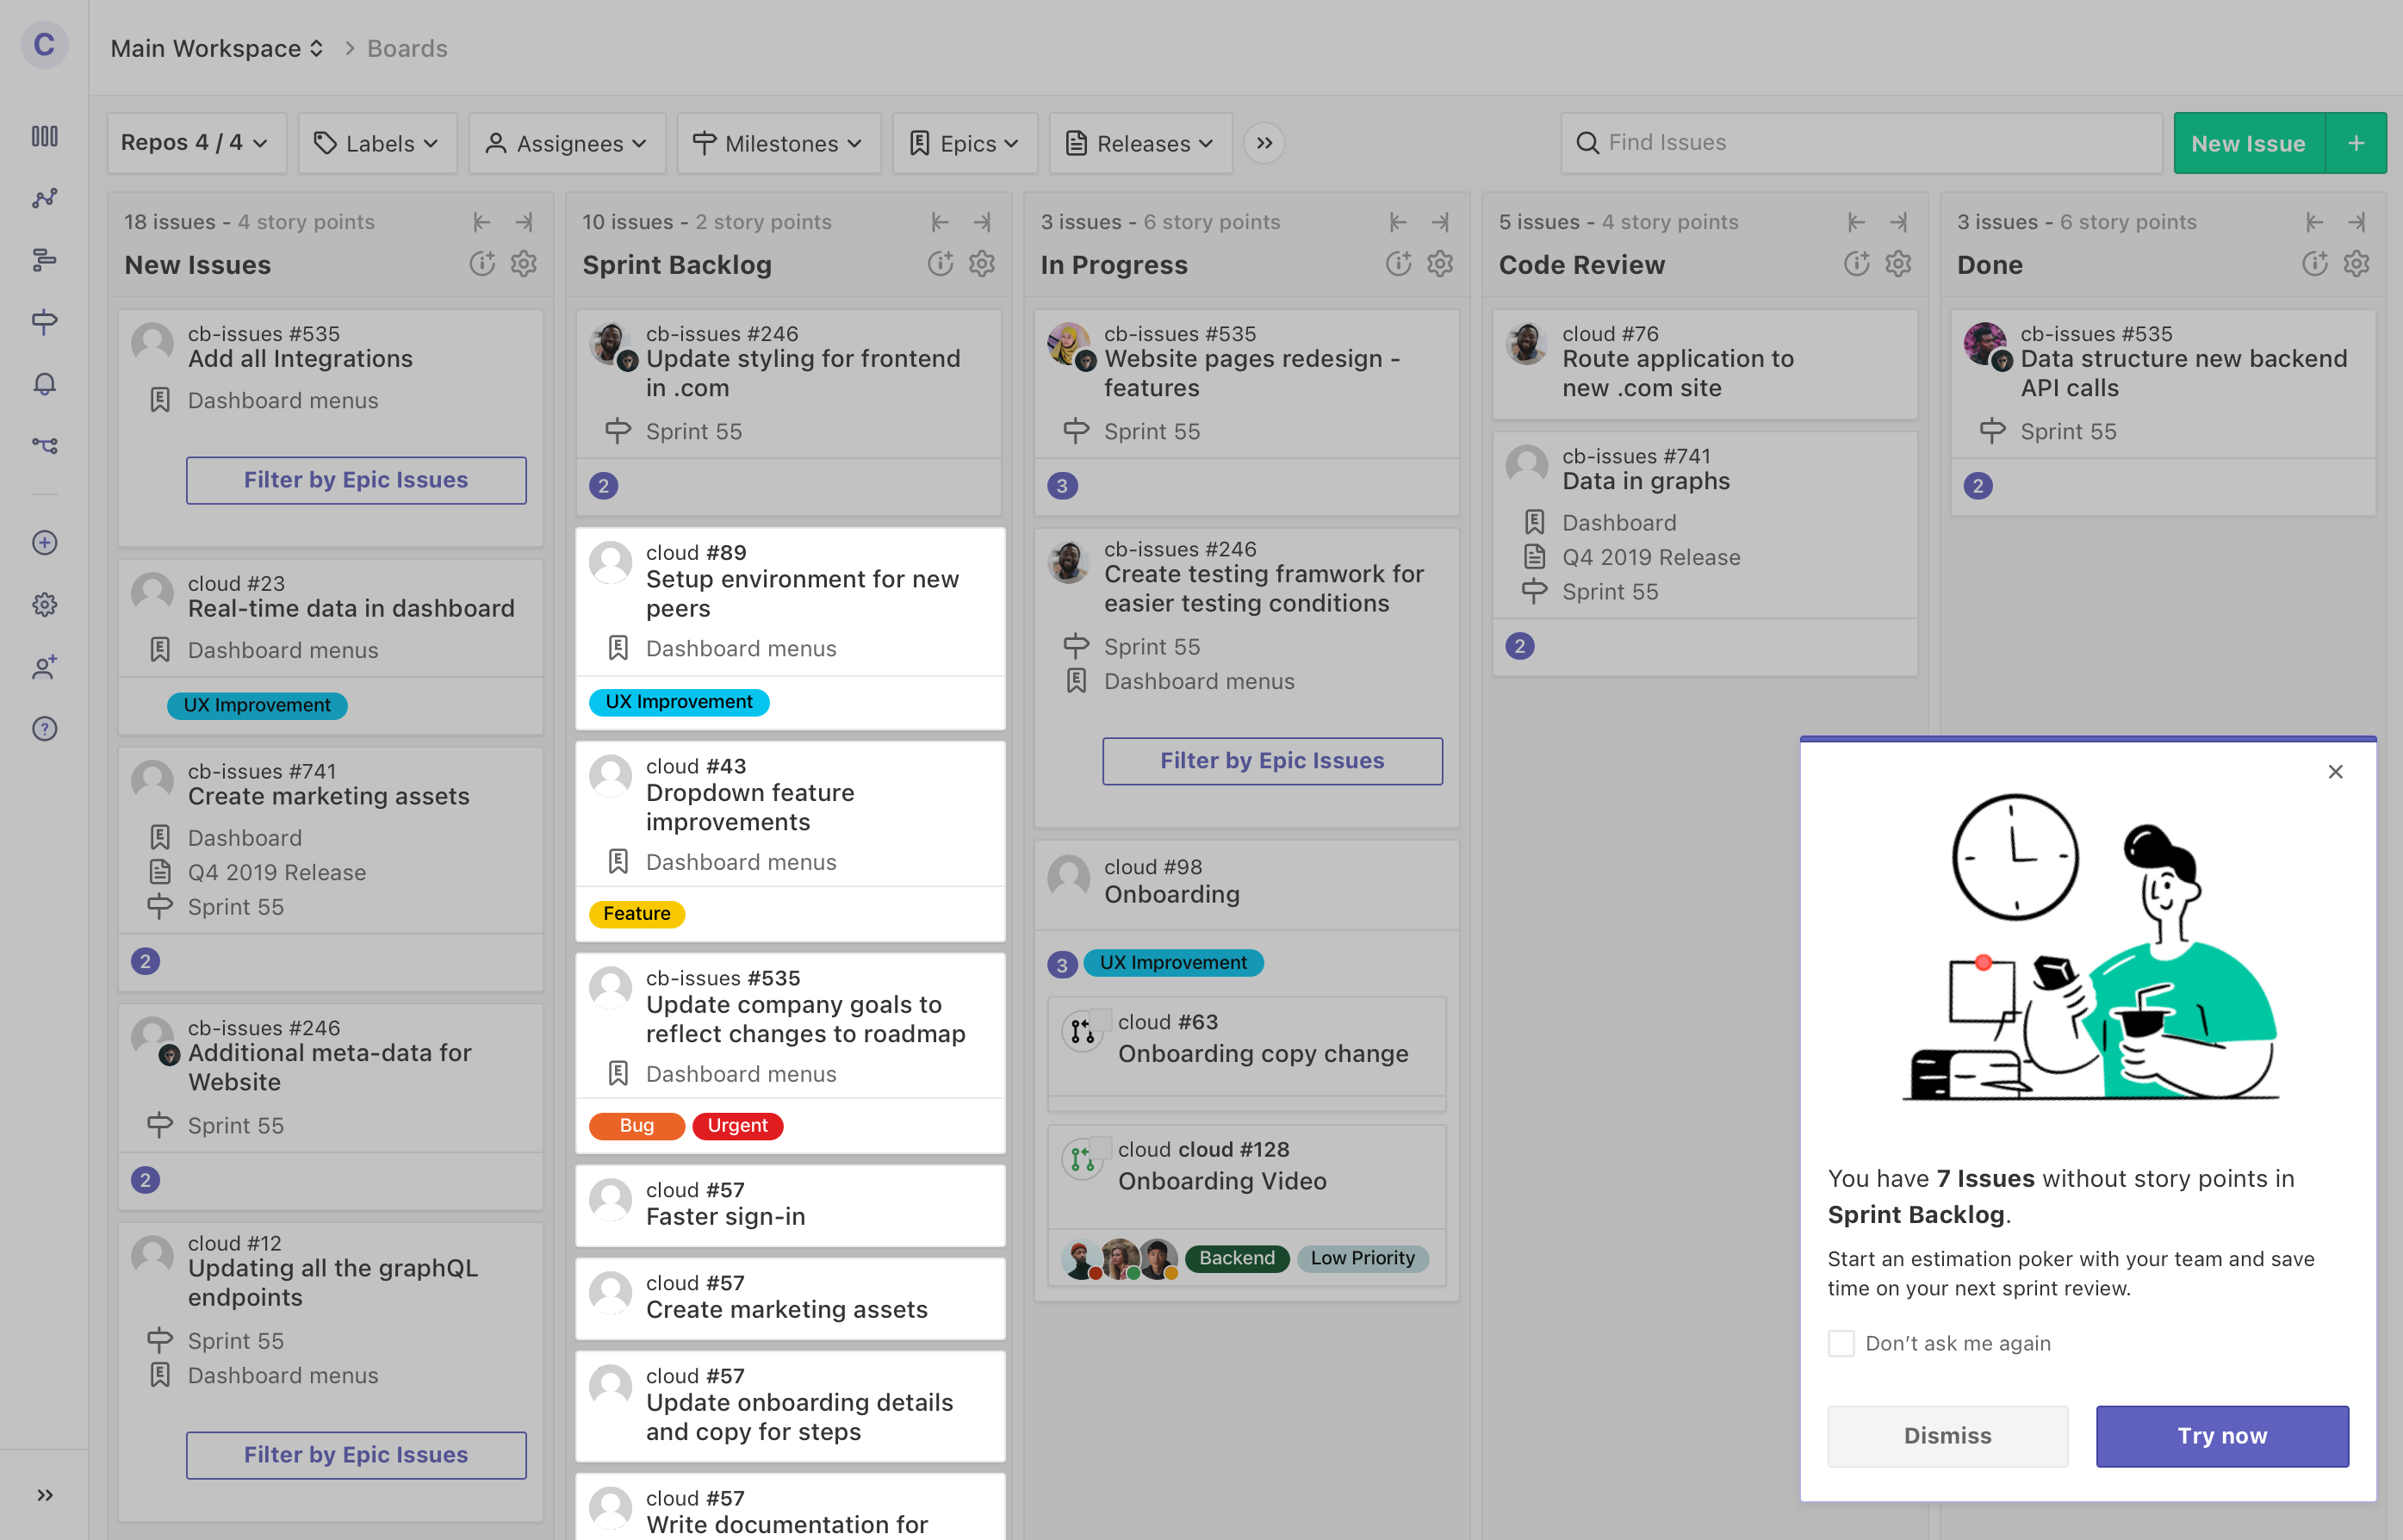
Task: Collapse the In Progress pipeline left arrow
Action: point(1397,222)
